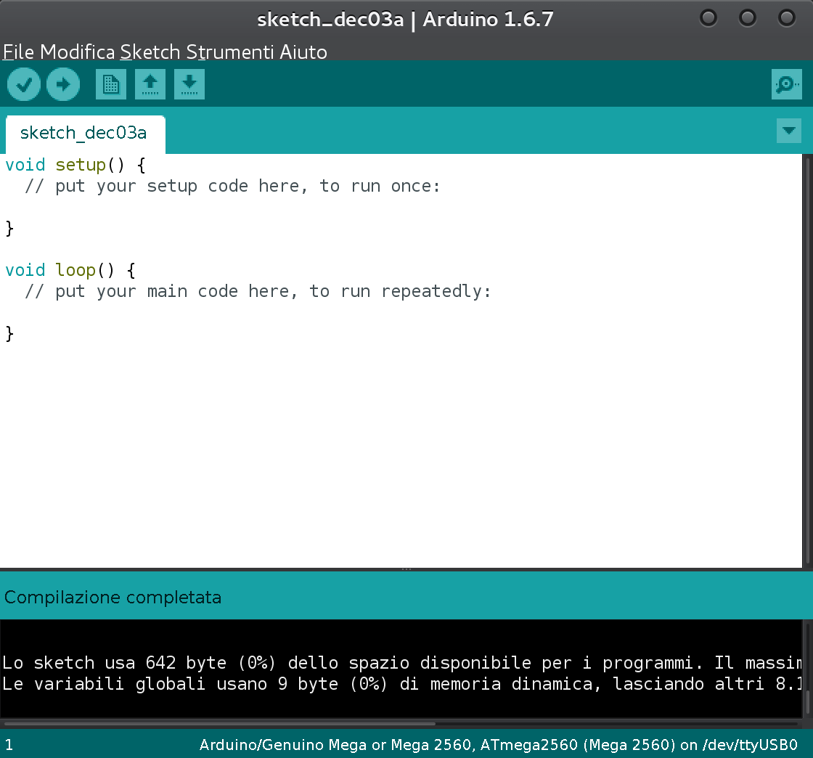Click the Verify checkmark button
The image size is (813, 758).
[24, 84]
